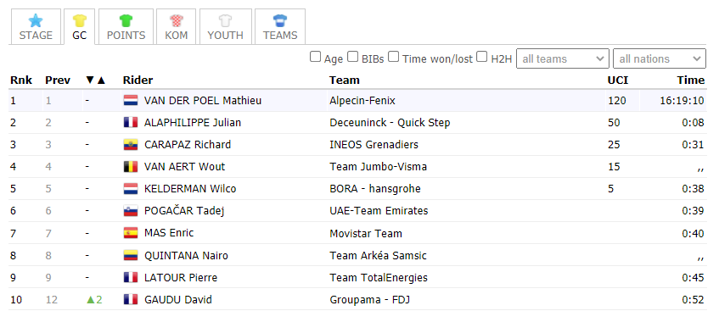Open the all teams dropdown
Screen dimensions: 719x311
coord(563,58)
